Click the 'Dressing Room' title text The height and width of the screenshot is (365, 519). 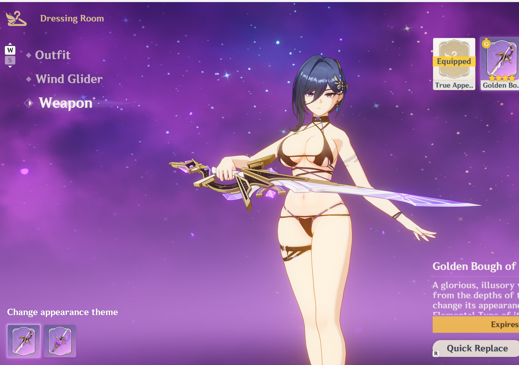[x=72, y=19]
